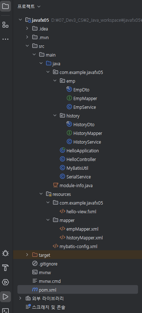Viewport: 142px width, 313px height.
Task: Expand the target folder
Action: coord(27,255)
